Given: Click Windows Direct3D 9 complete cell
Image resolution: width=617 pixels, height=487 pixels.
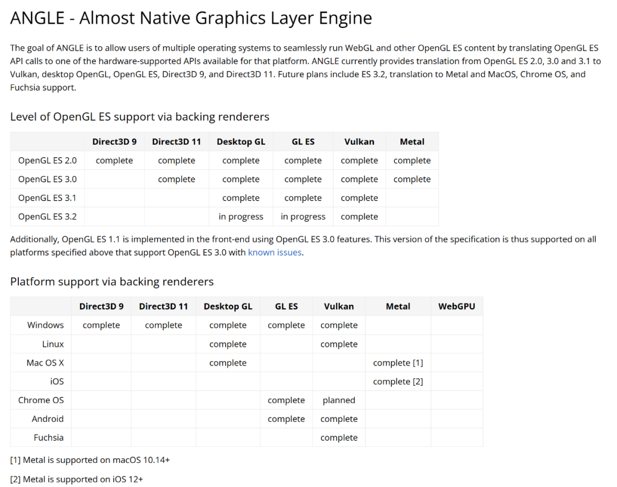Looking at the screenshot, I should 102,325.
